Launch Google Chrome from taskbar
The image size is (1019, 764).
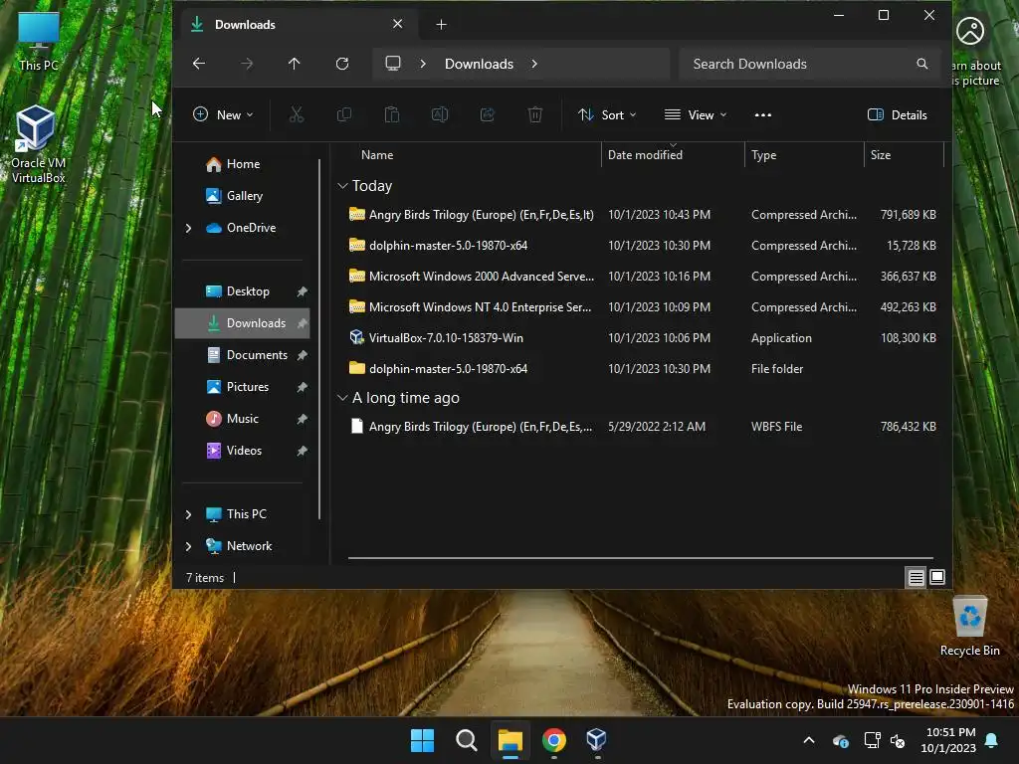point(553,740)
